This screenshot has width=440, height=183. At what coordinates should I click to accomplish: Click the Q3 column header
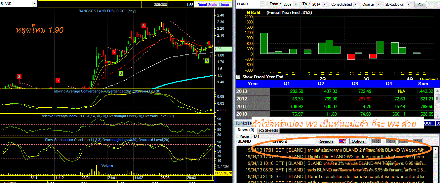coord(355,84)
